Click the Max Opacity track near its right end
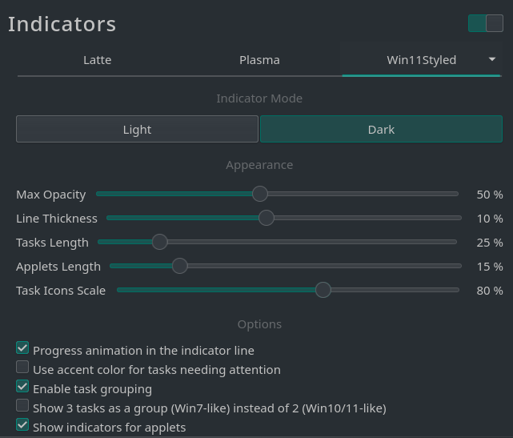513x438 pixels. tap(448, 194)
